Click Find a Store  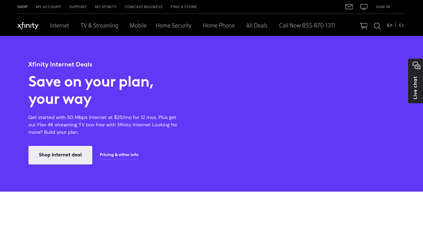[184, 7]
